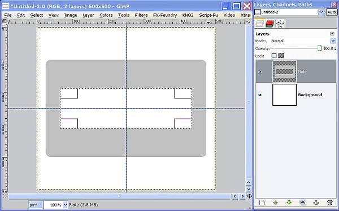Select the Plate layer thumbnail

[285, 71]
